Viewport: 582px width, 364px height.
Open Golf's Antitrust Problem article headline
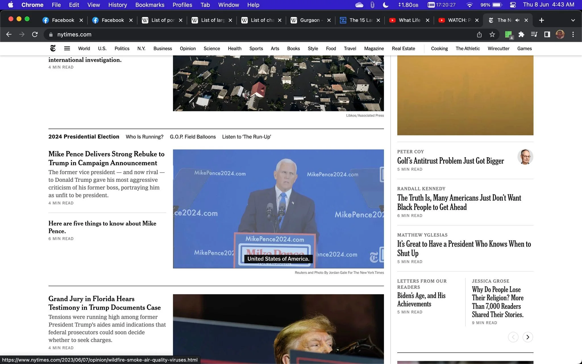click(x=450, y=161)
